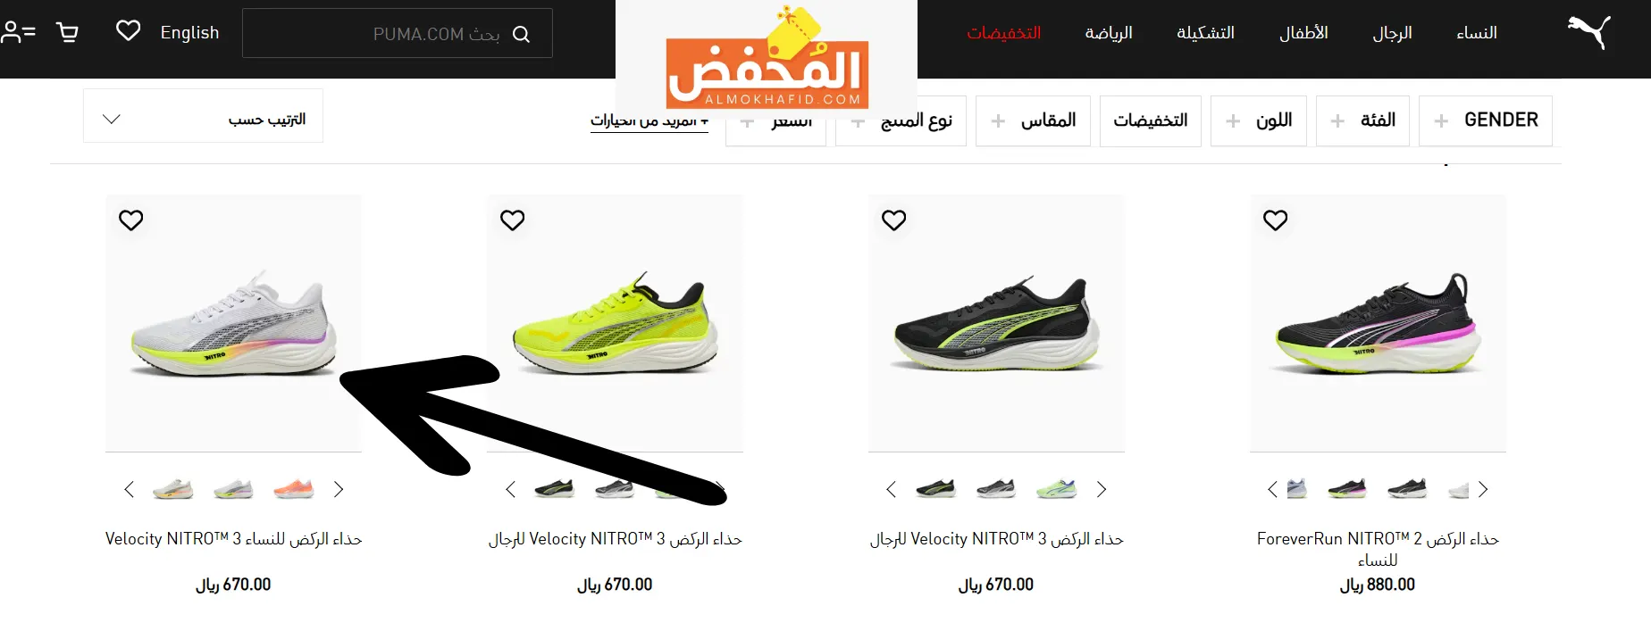Open the shopping cart icon
Image resolution: width=1651 pixels, height=639 pixels.
point(67,33)
